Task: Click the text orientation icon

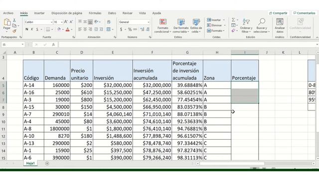Action: pos(96,21)
